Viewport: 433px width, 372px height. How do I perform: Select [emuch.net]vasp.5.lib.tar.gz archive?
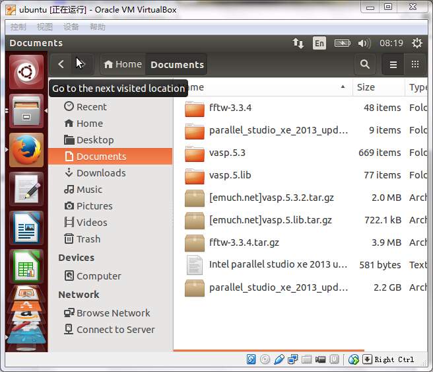[x=301, y=220]
